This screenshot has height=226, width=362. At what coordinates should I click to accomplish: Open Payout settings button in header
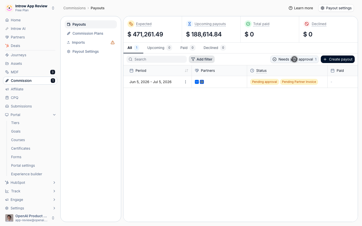(x=336, y=8)
